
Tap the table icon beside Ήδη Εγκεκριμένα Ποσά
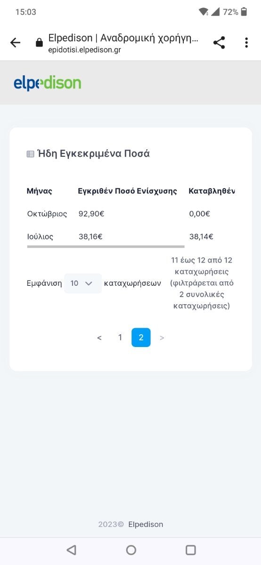coord(30,154)
